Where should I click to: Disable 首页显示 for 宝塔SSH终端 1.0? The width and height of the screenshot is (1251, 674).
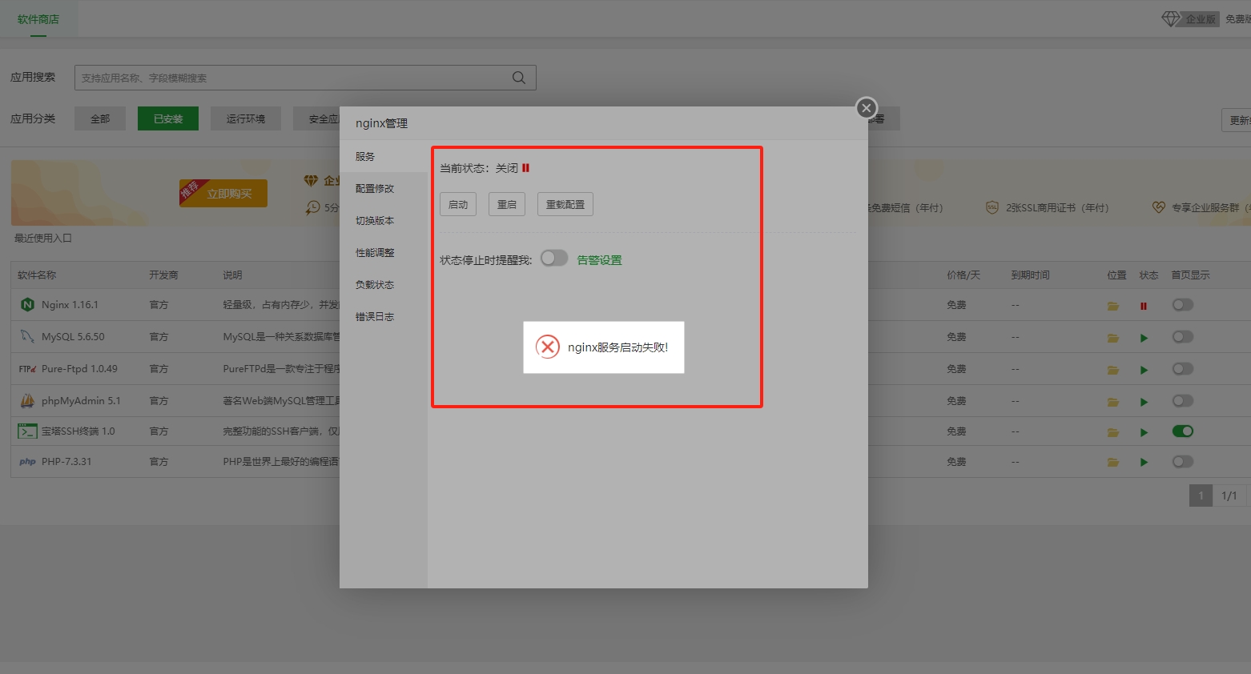1183,431
